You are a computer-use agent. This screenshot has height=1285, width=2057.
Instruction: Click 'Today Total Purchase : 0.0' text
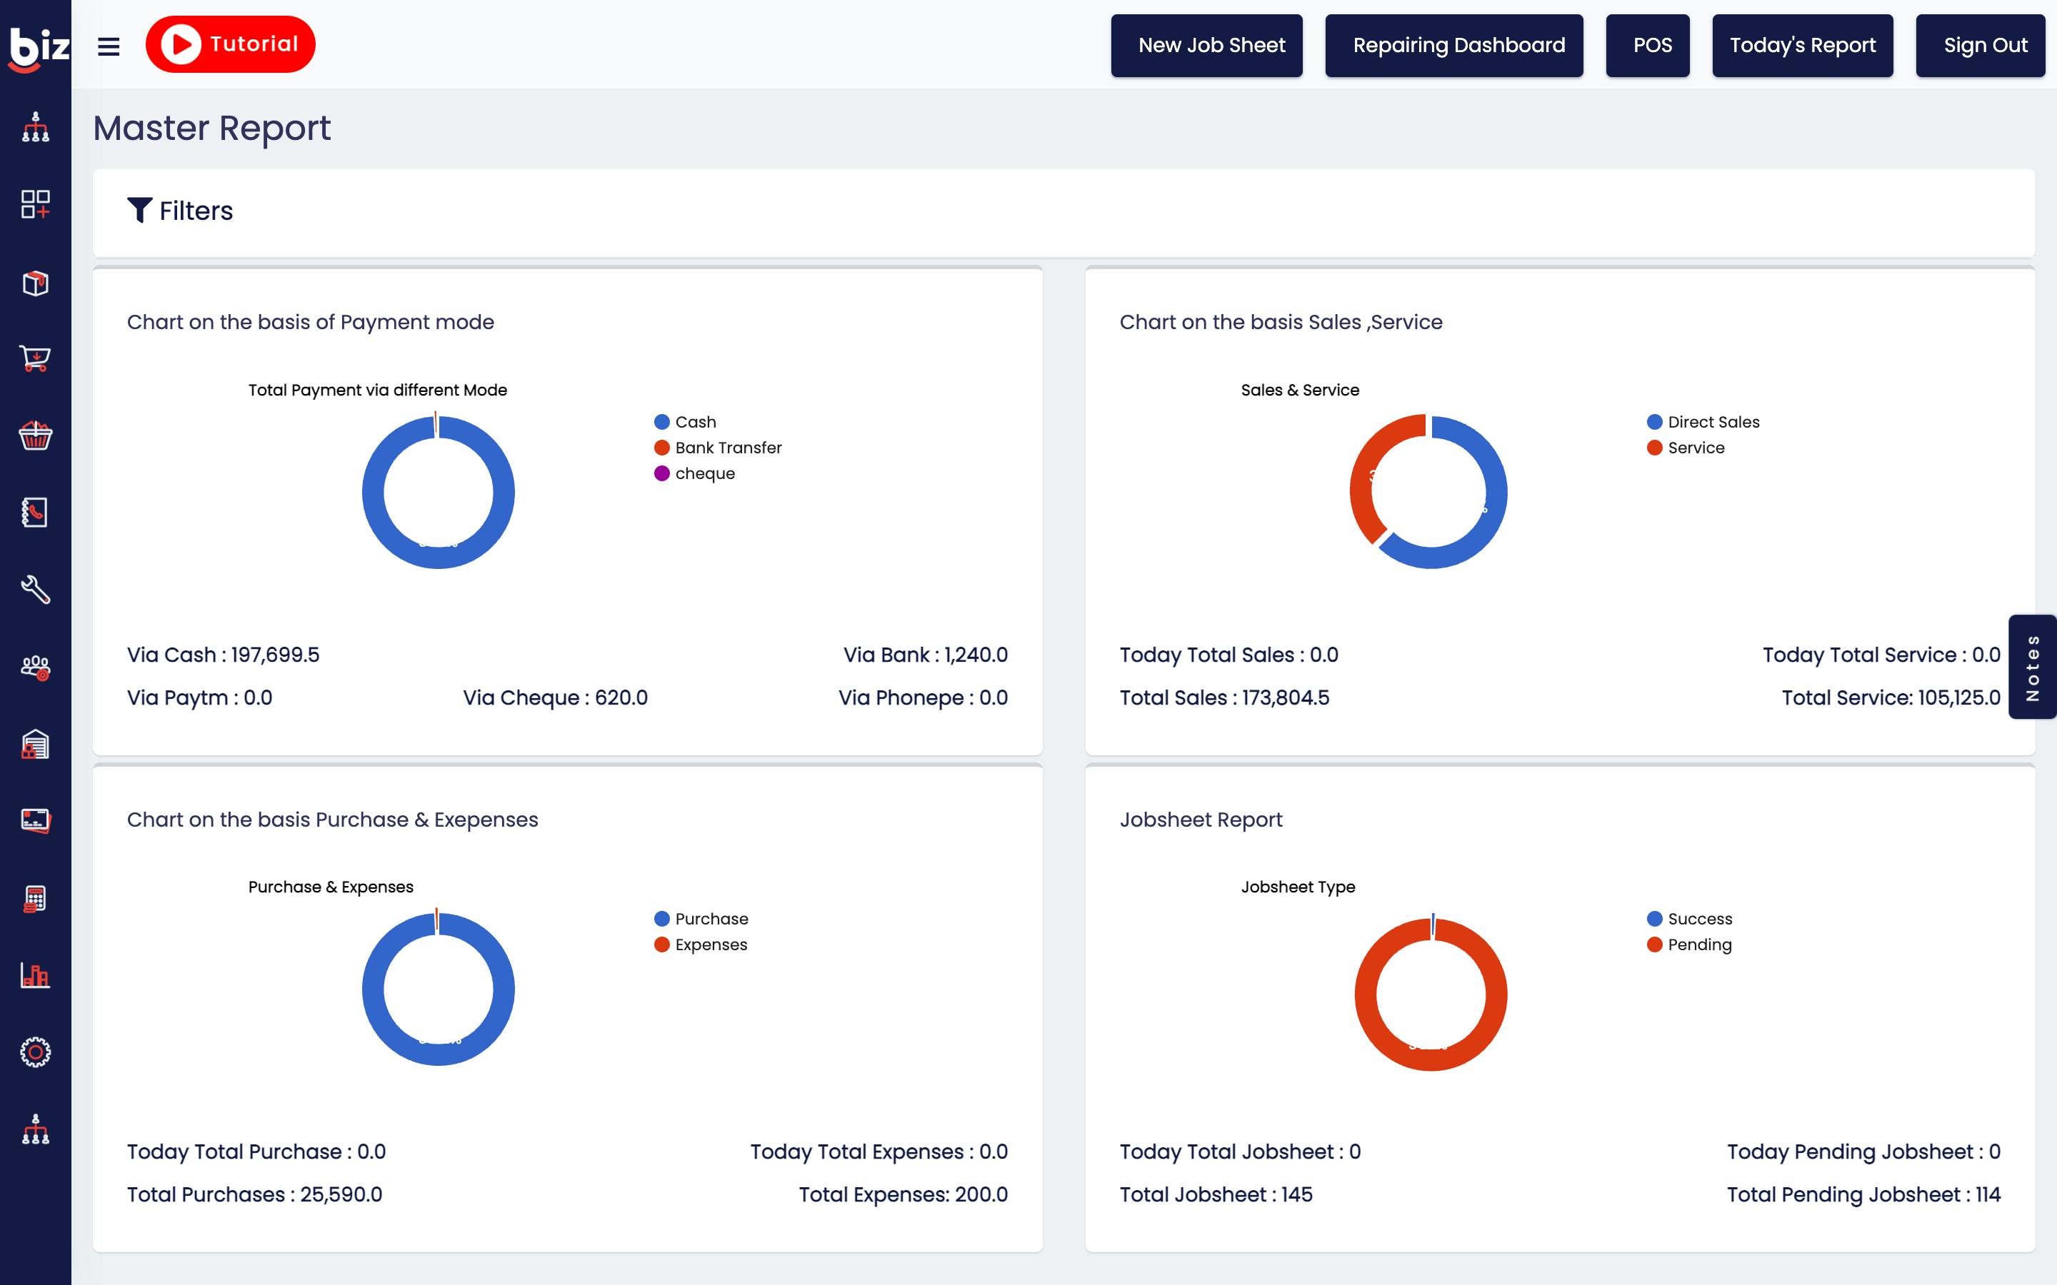click(256, 1152)
